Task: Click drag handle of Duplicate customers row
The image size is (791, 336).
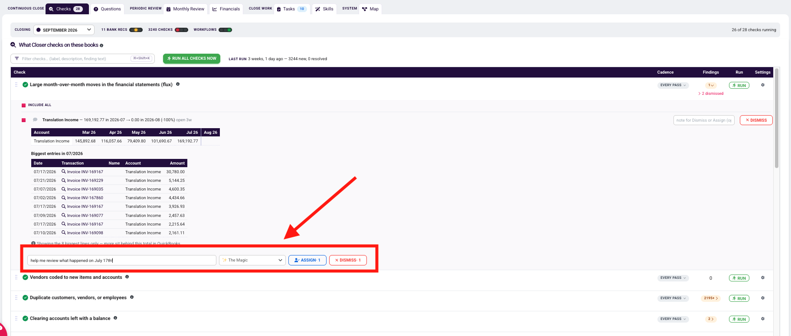Action: point(16,297)
